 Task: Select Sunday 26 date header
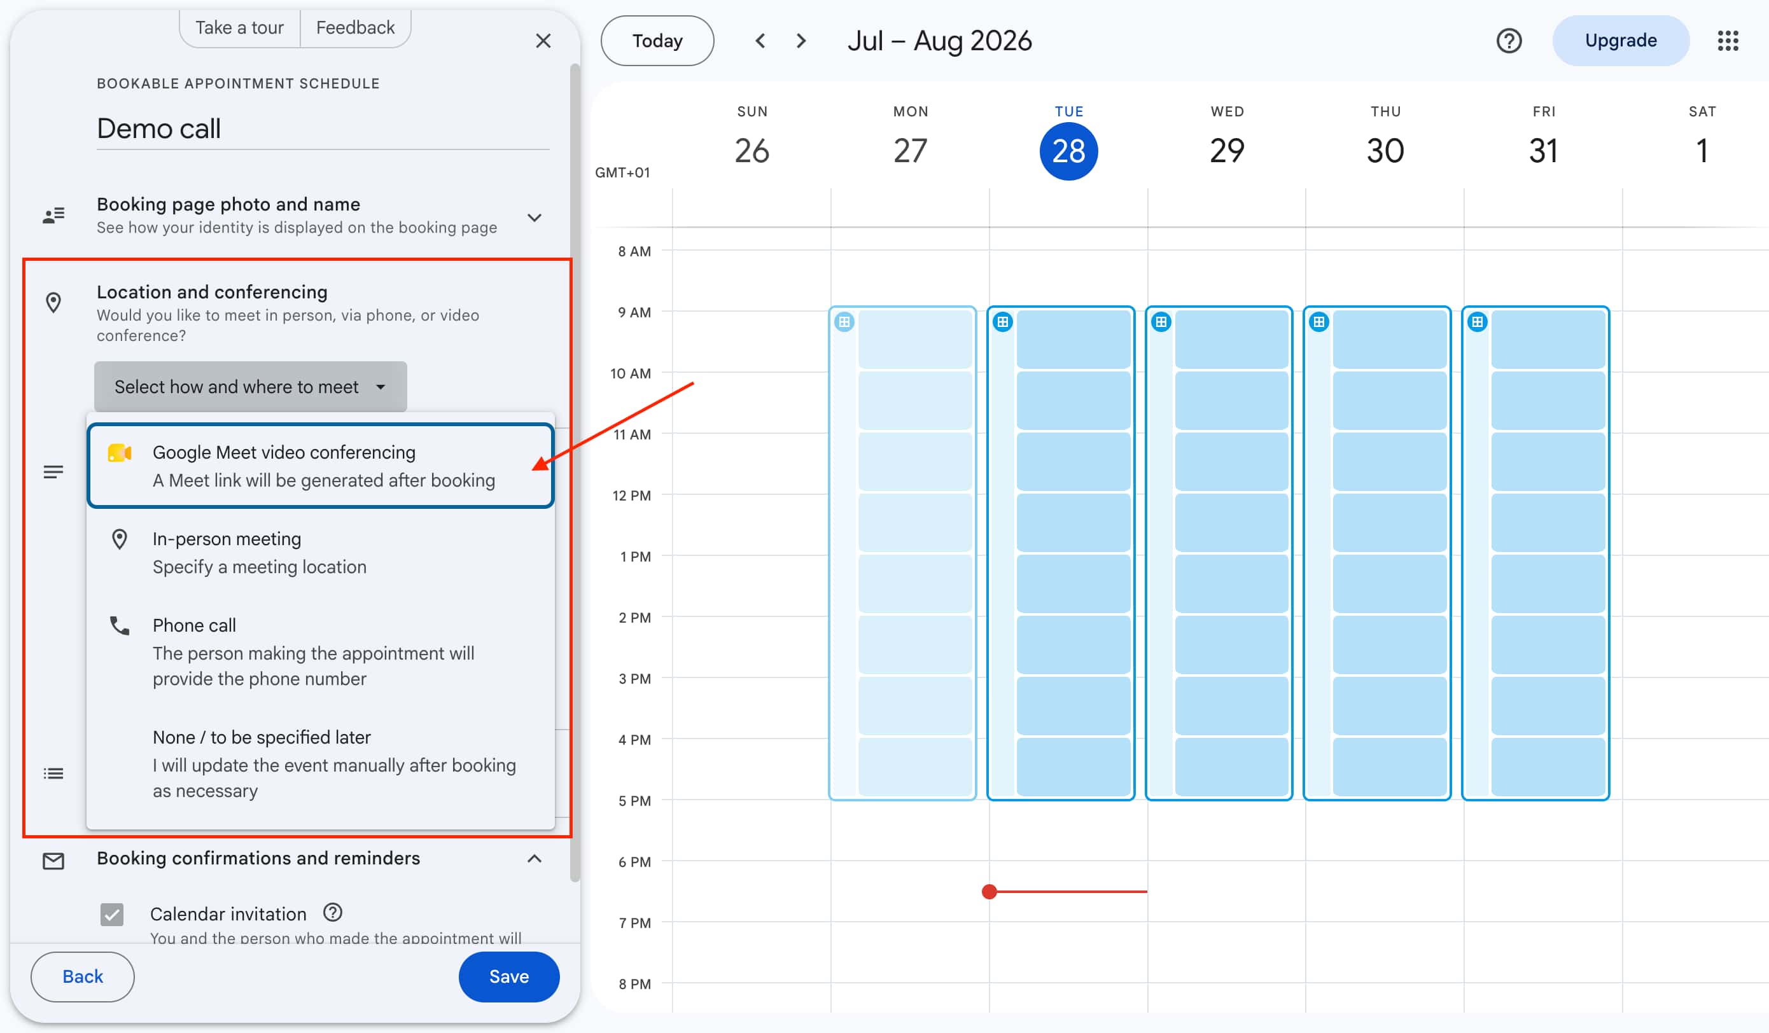752,151
